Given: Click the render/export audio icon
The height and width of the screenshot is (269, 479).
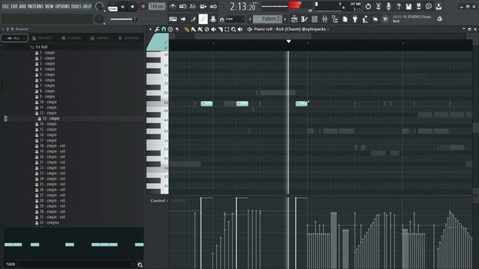Looking at the screenshot, I should (x=418, y=6).
